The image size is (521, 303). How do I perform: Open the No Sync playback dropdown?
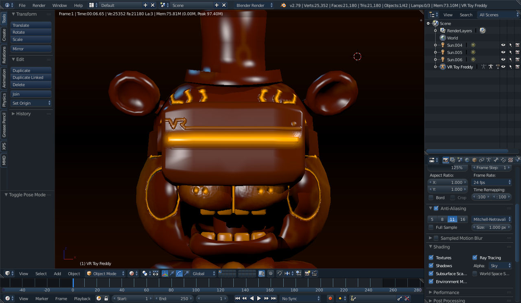click(300, 299)
